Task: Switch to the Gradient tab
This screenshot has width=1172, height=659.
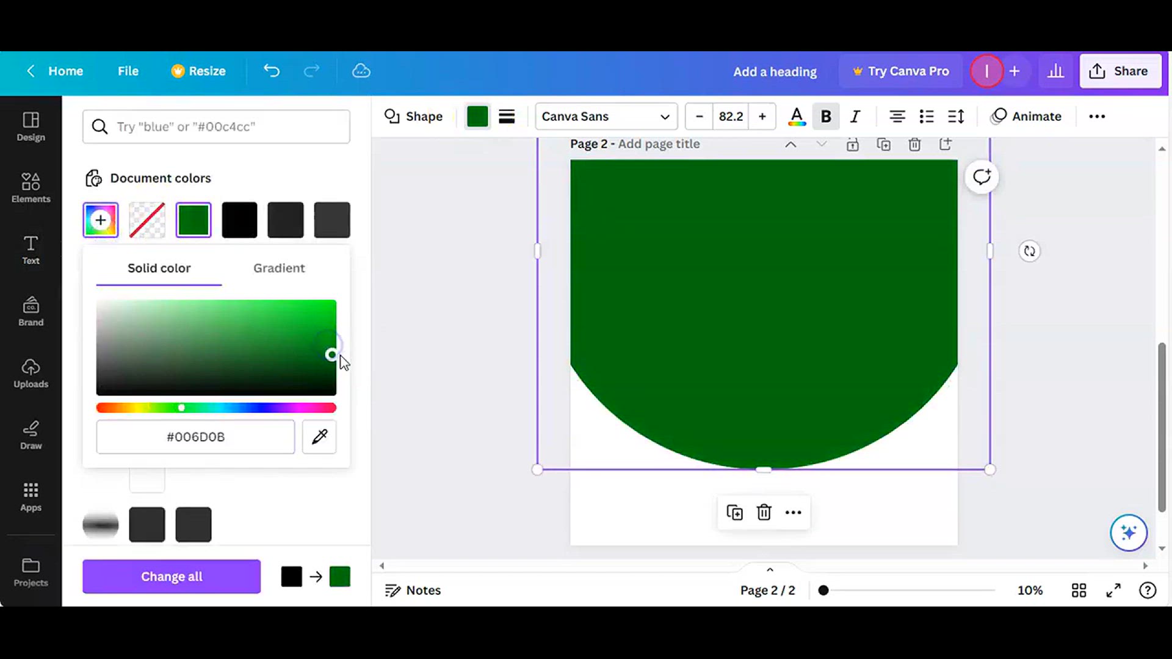Action: (279, 268)
